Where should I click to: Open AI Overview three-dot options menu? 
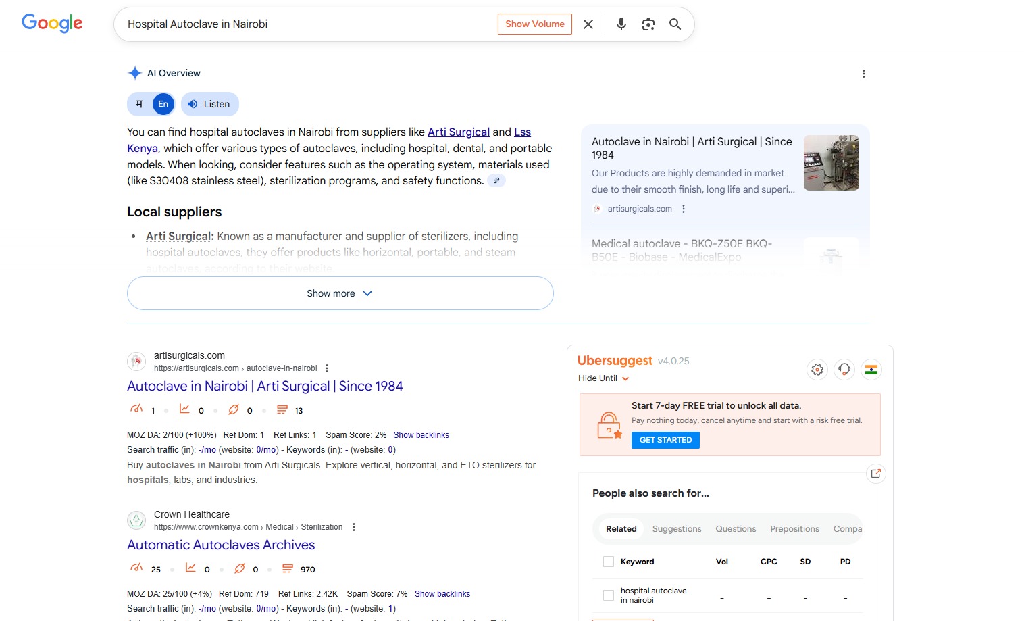(x=864, y=74)
